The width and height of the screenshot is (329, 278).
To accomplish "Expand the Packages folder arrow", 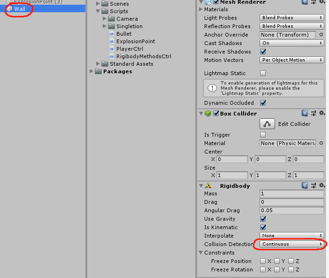I will coord(91,71).
